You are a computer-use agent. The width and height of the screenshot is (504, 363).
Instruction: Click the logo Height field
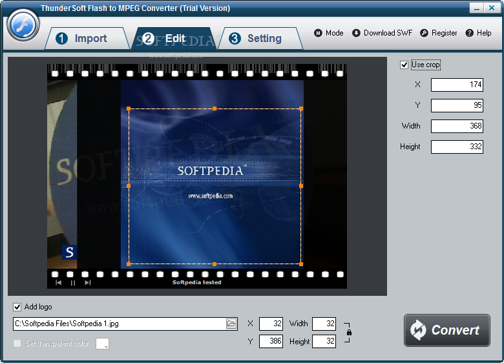point(324,341)
